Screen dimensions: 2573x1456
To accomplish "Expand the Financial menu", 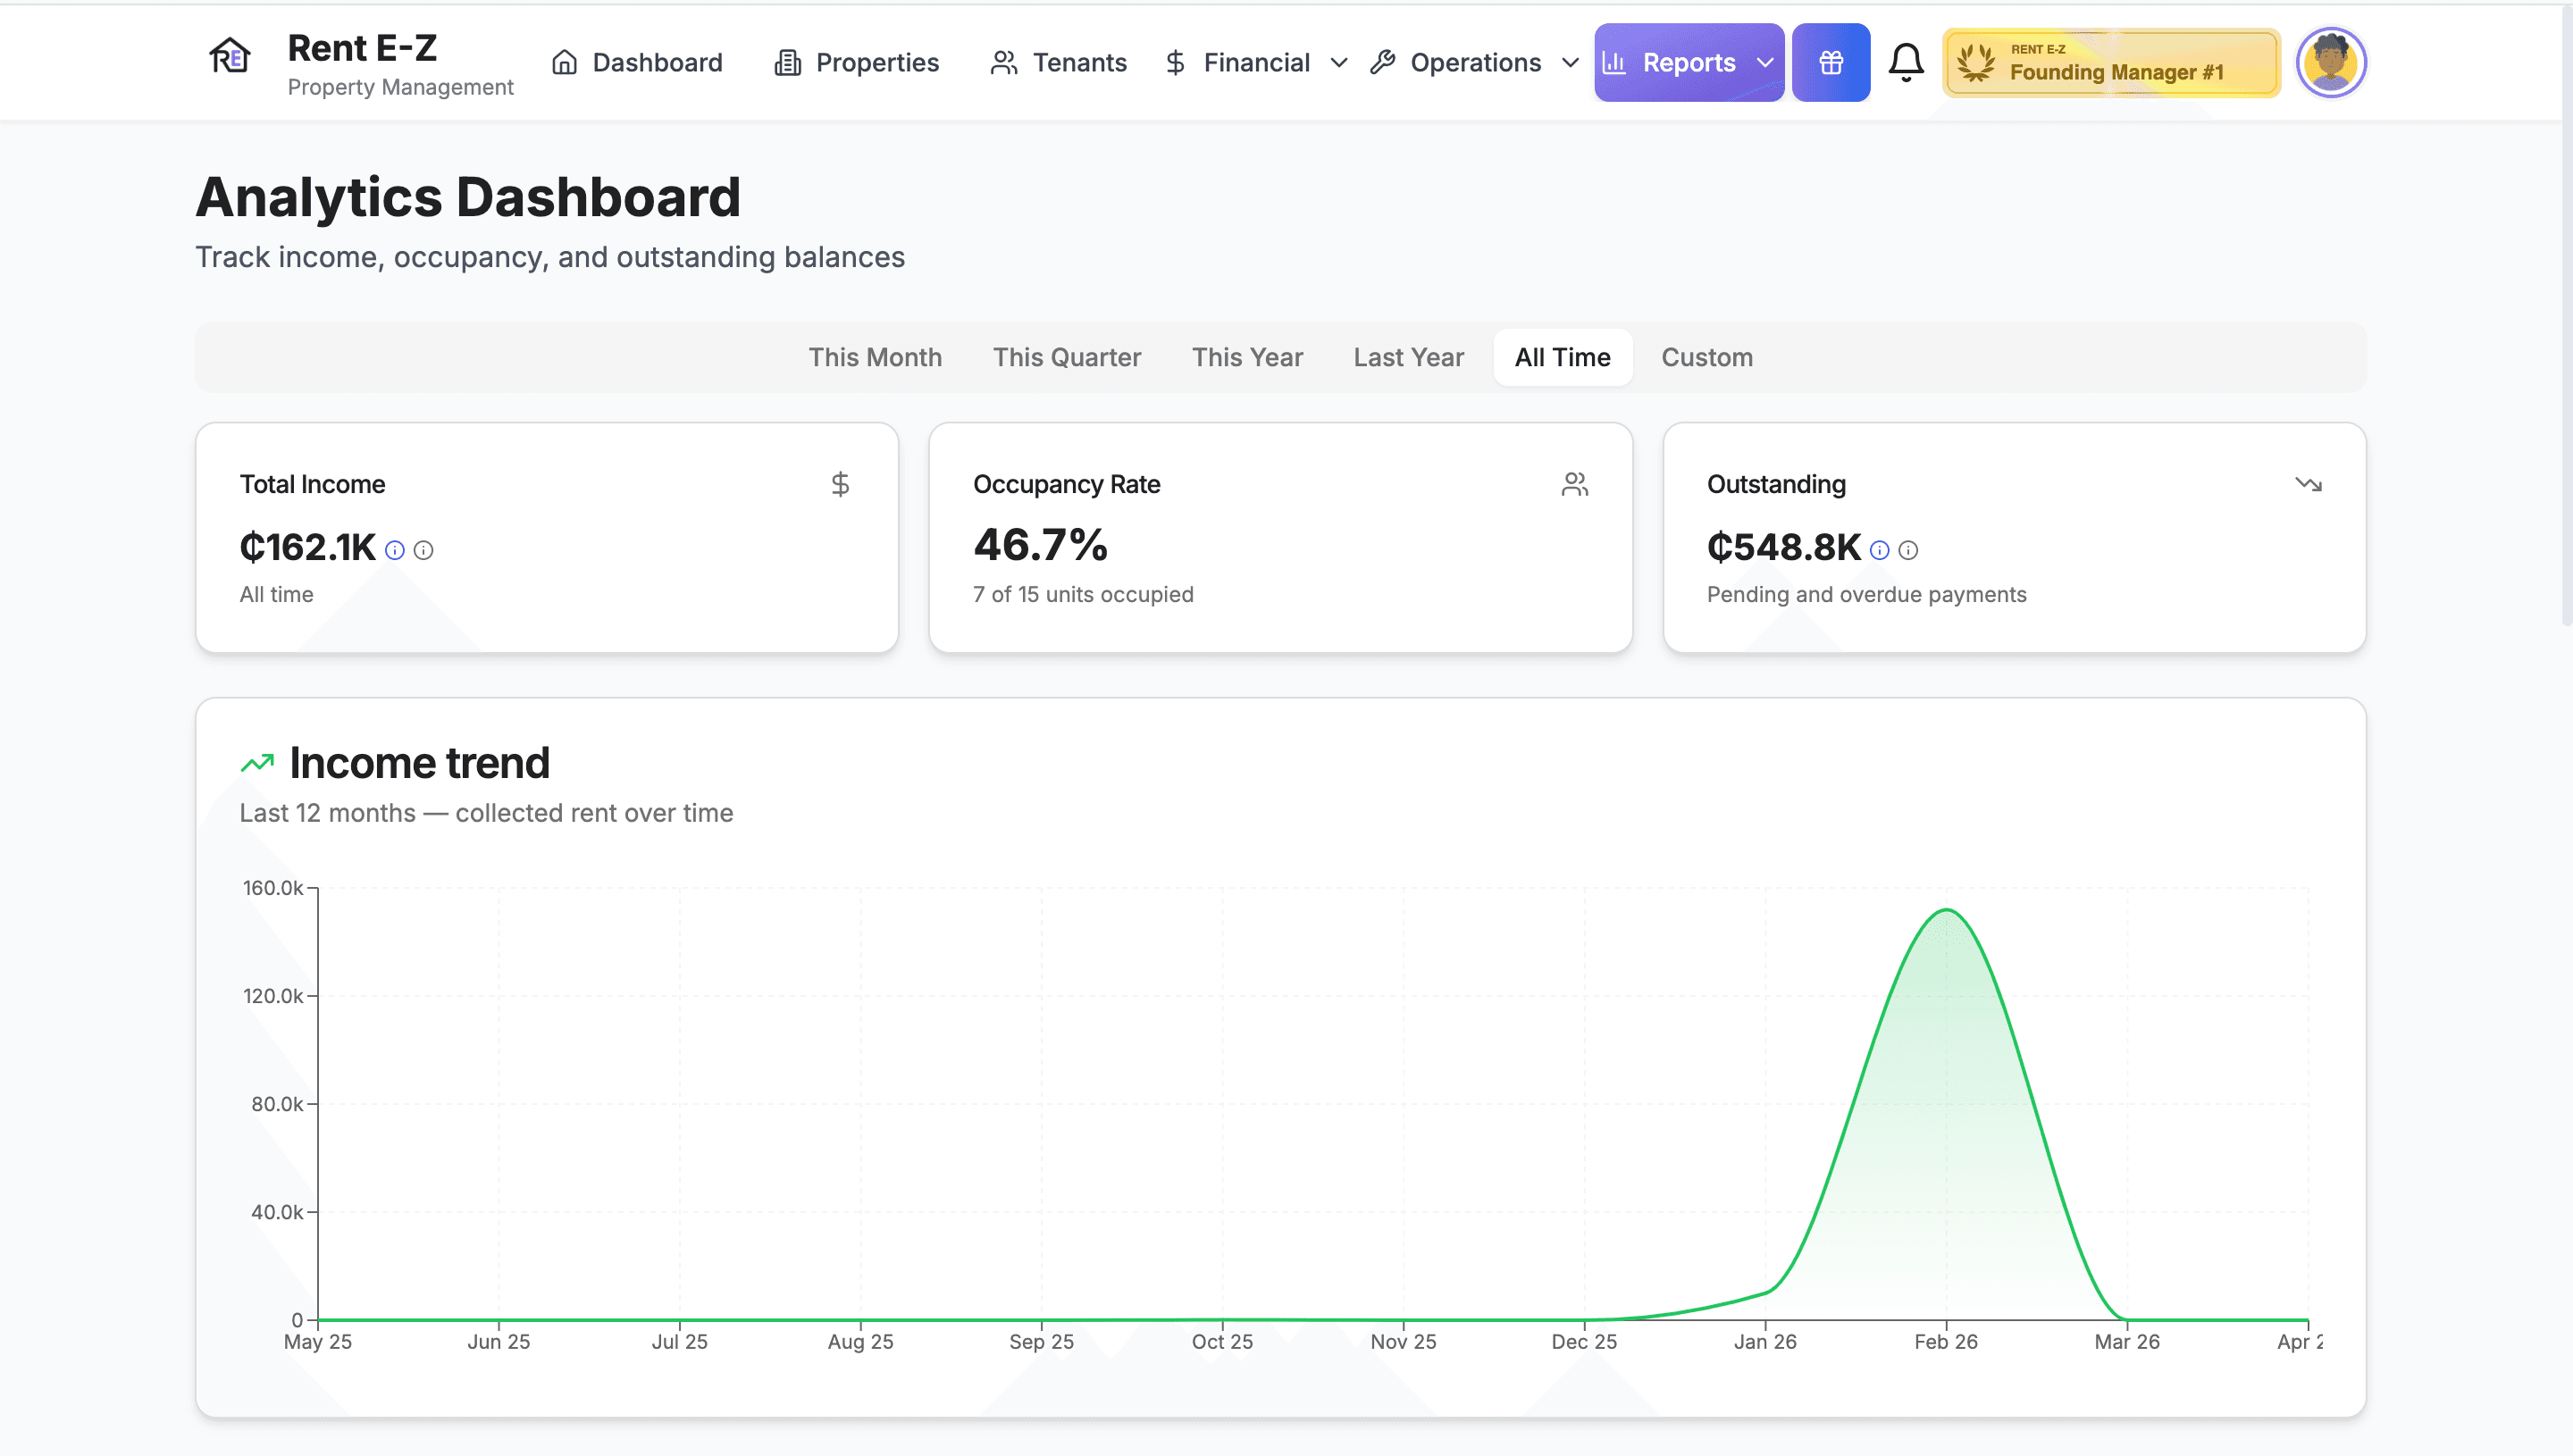I will tap(1257, 63).
